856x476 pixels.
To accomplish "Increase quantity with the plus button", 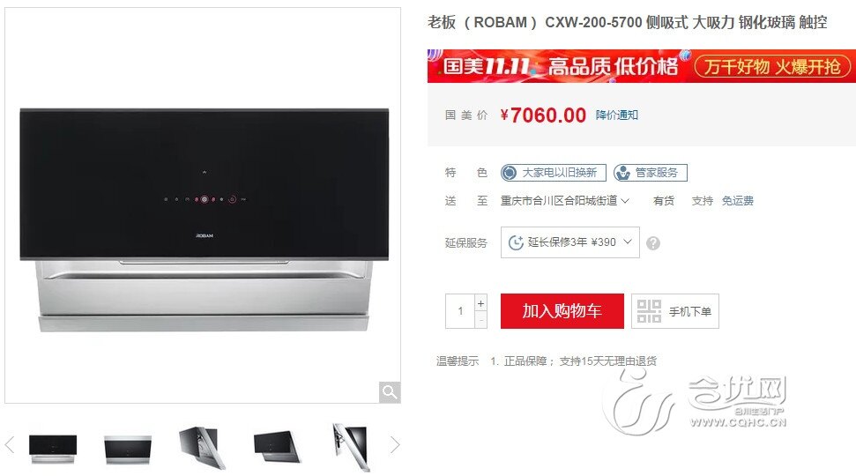I will tap(480, 303).
